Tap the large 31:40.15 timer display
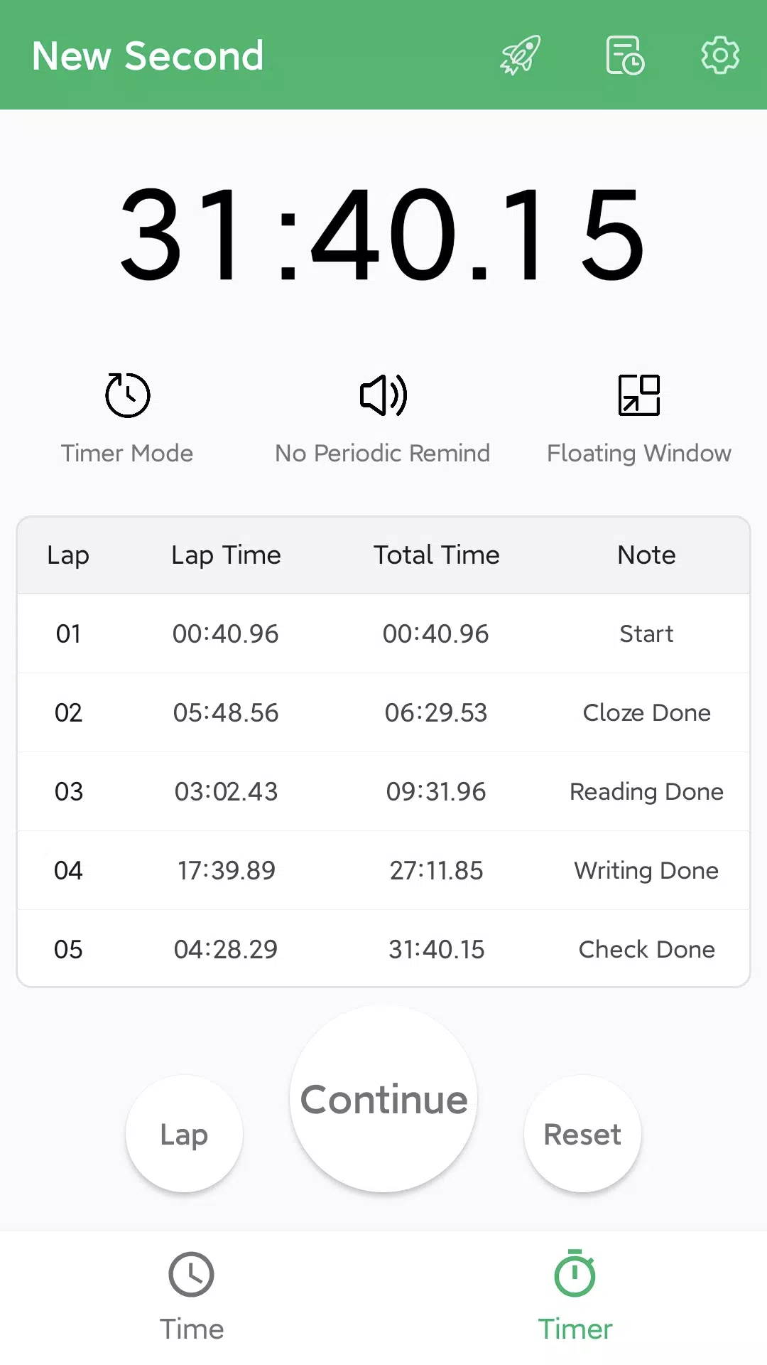 (x=383, y=235)
